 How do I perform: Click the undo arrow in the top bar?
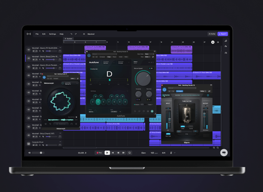[71, 34]
